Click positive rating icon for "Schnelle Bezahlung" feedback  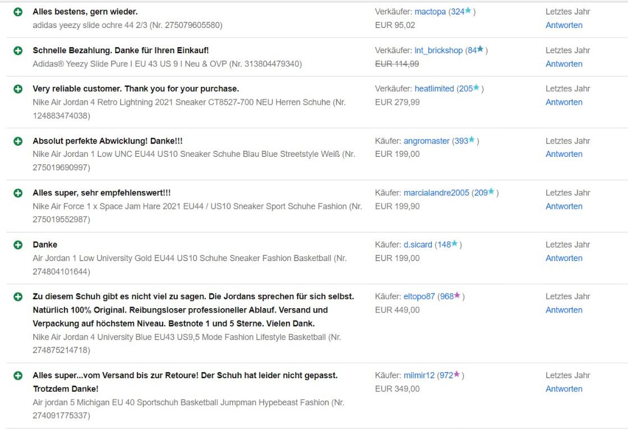coord(18,50)
